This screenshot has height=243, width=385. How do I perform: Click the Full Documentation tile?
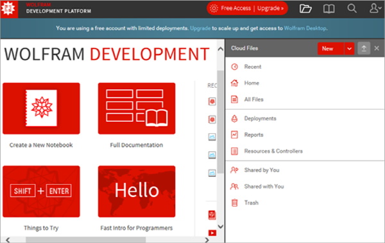137,108
